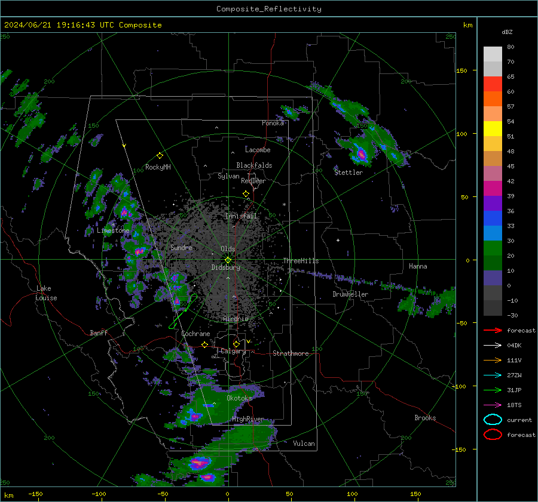This screenshot has width=538, height=502.
Task: Click the Airdrie city label
Action: pyautogui.click(x=236, y=319)
